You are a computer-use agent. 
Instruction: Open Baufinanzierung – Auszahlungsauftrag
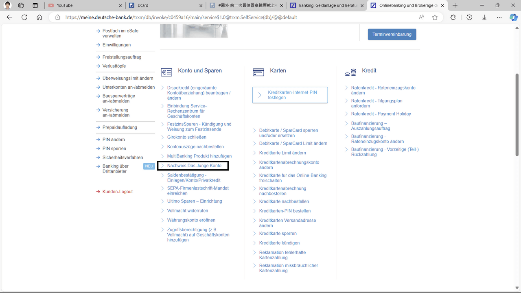click(x=370, y=126)
